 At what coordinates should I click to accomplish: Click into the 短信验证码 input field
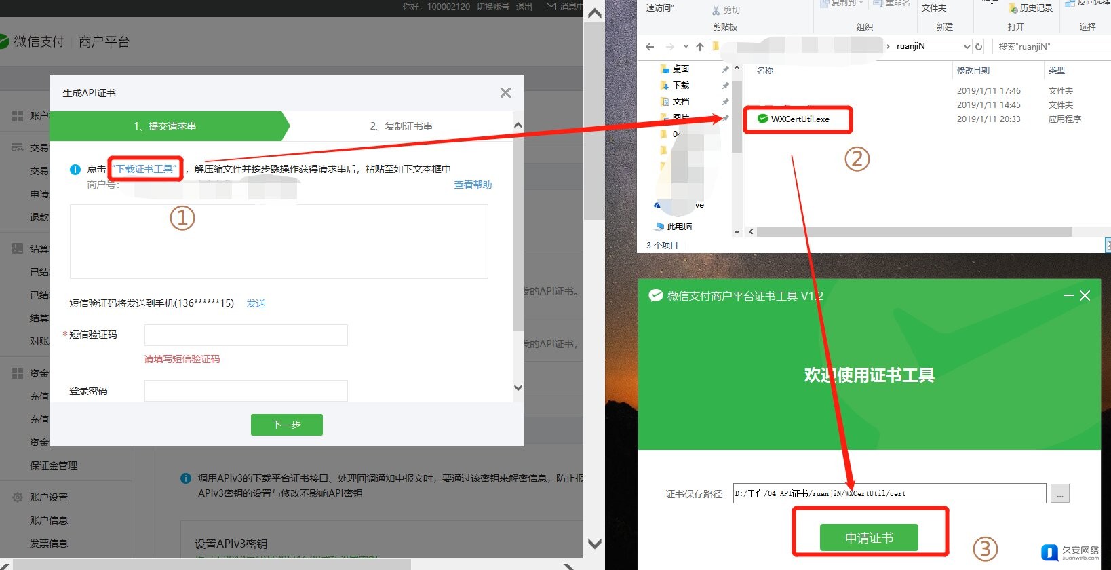pyautogui.click(x=246, y=335)
